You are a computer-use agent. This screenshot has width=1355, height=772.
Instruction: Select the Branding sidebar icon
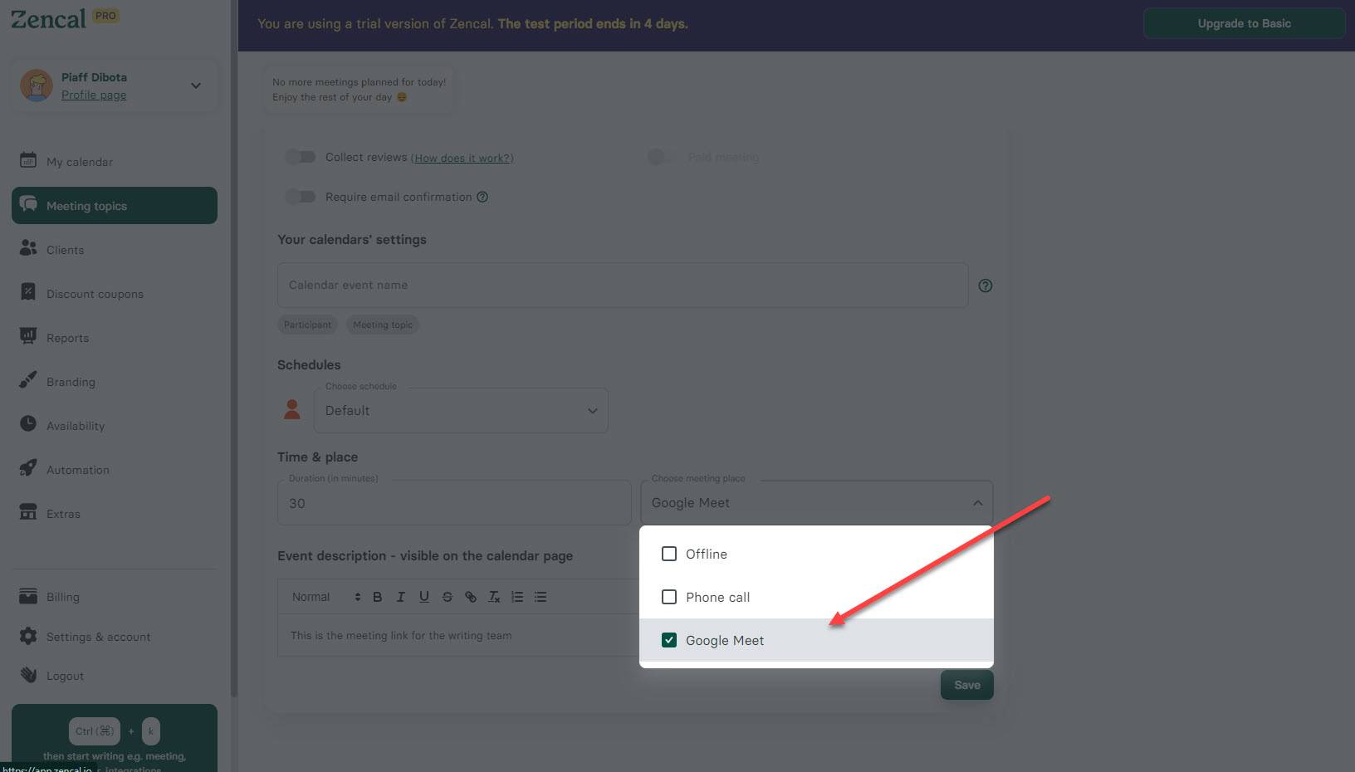pos(27,381)
